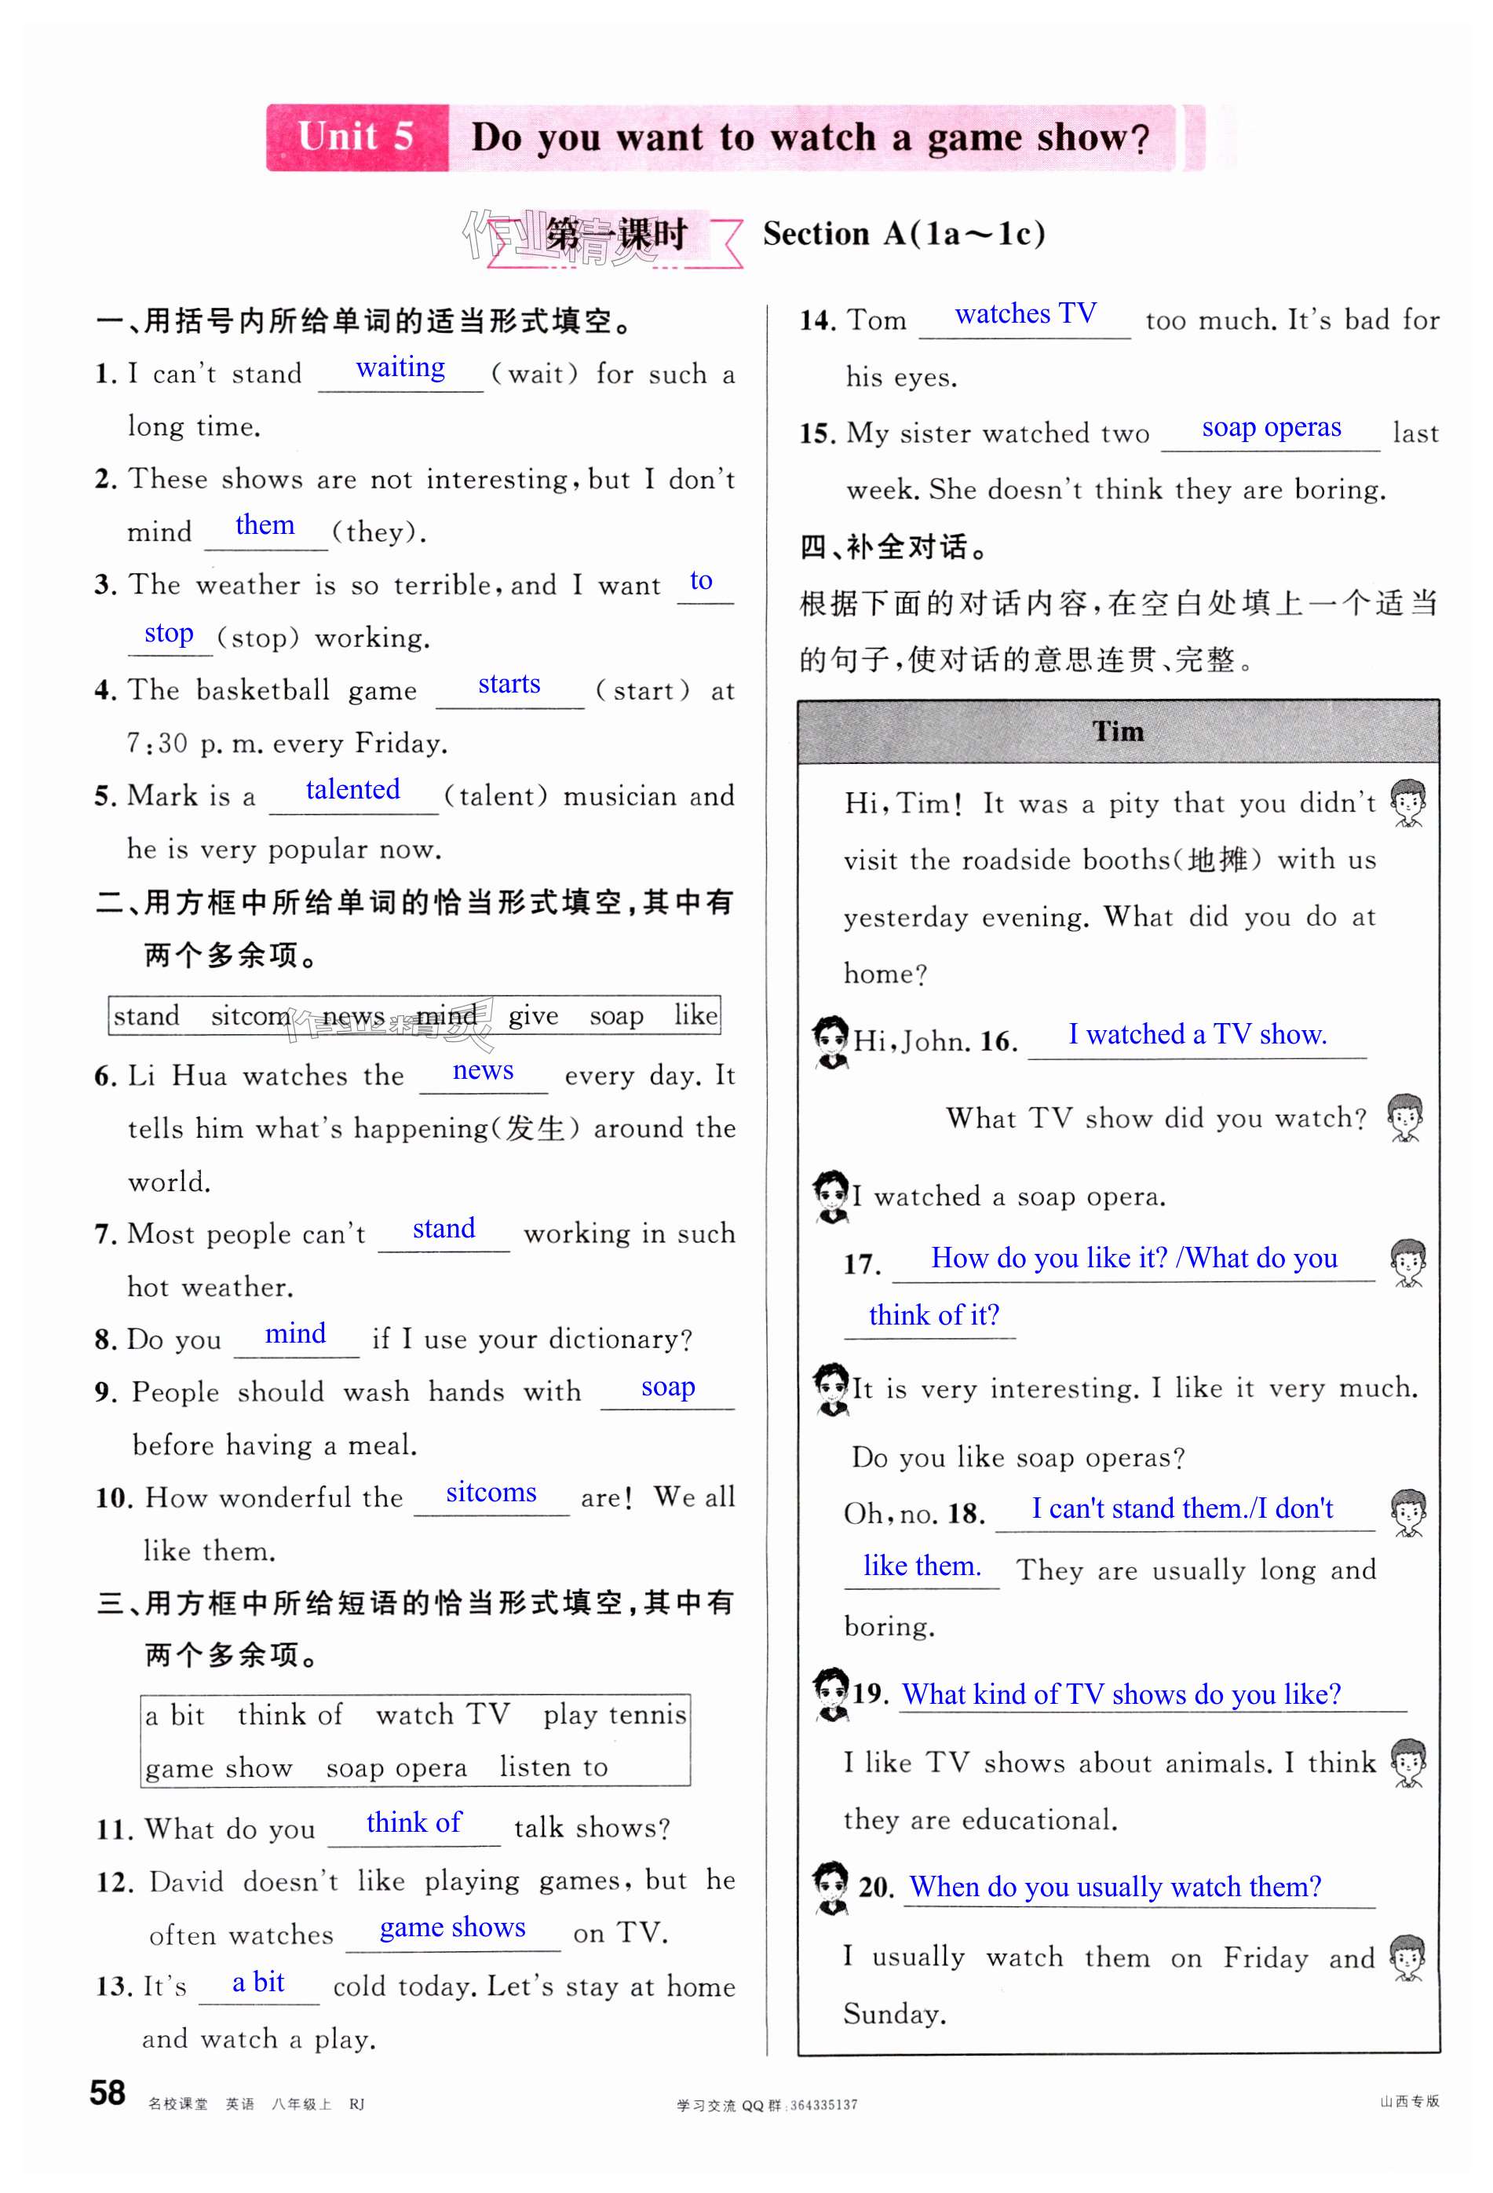This screenshot has width=1493, height=2193.
Task: Select the "talented" answer in question 5
Action: pyautogui.click(x=352, y=790)
